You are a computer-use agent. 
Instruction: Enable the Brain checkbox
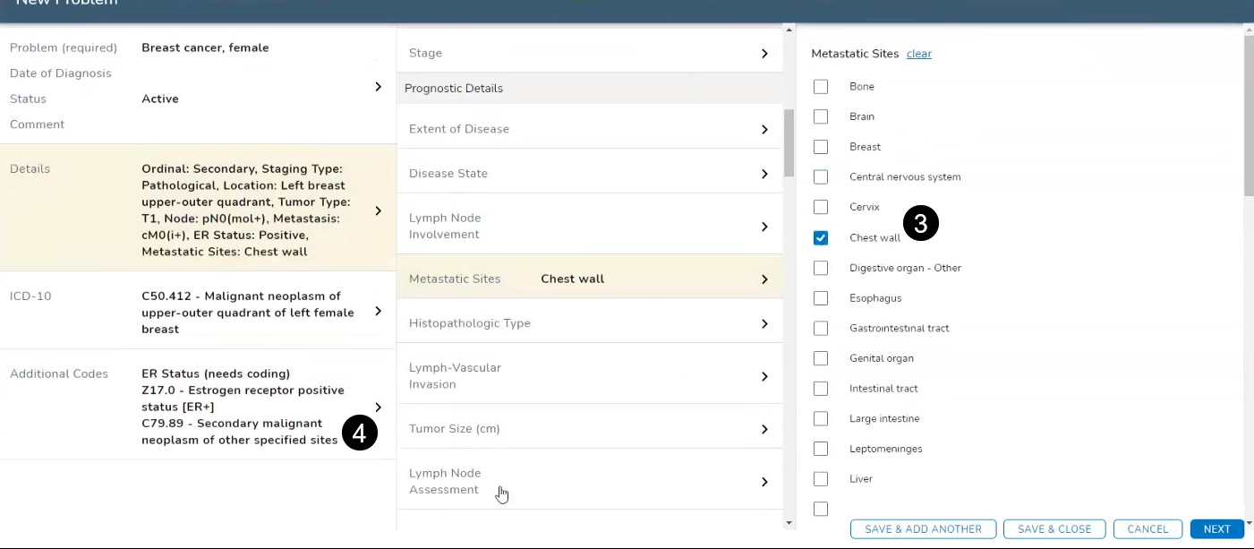pos(821,116)
